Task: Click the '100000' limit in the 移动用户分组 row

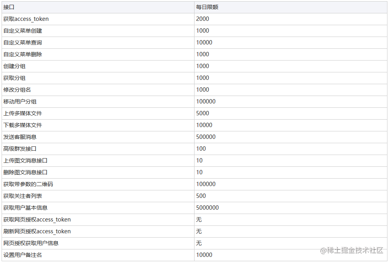Action: (x=206, y=101)
